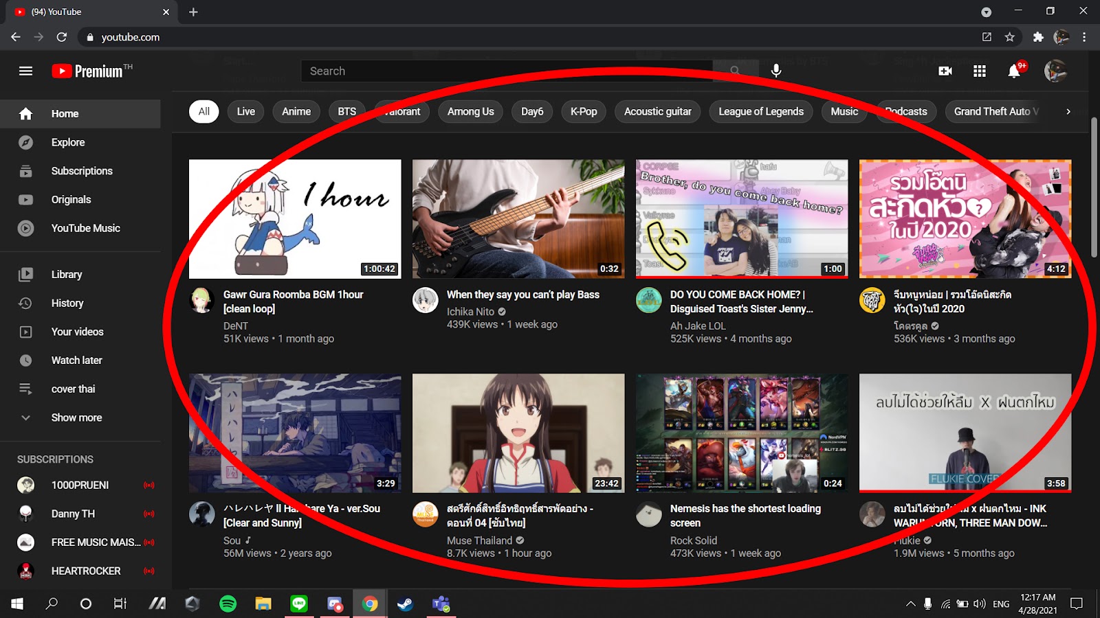Visit the Muse Thailand channel name

[479, 540]
